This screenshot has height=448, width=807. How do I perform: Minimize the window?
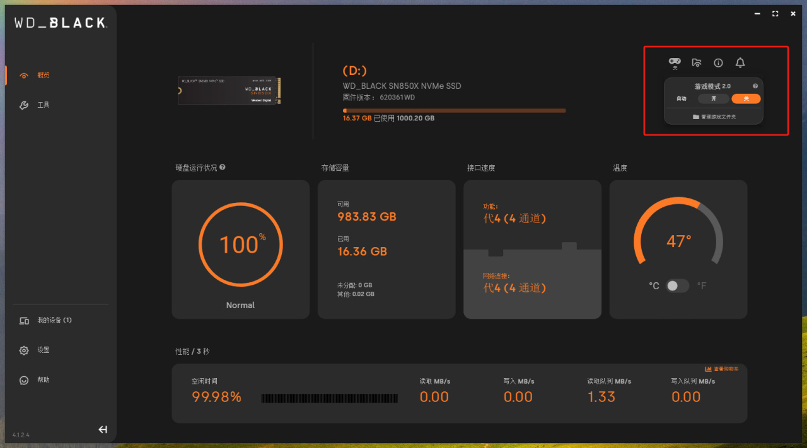tap(757, 14)
